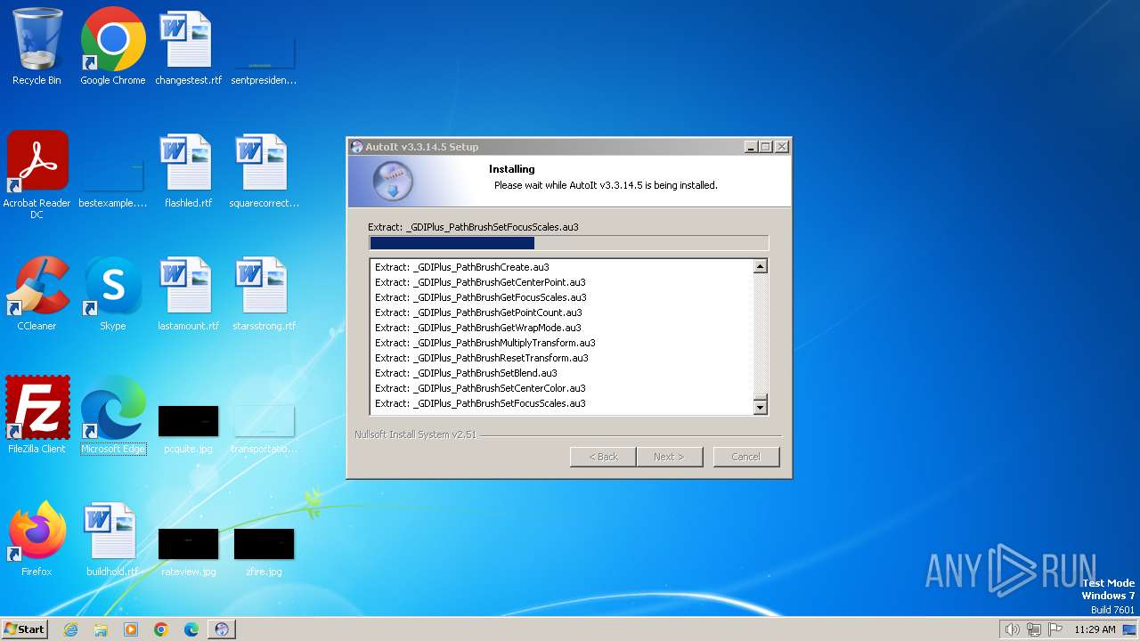Click scroll down arrow in extract log
This screenshot has width=1140, height=641.
(x=760, y=407)
